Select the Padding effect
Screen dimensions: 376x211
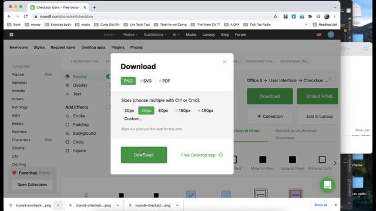coord(77,125)
